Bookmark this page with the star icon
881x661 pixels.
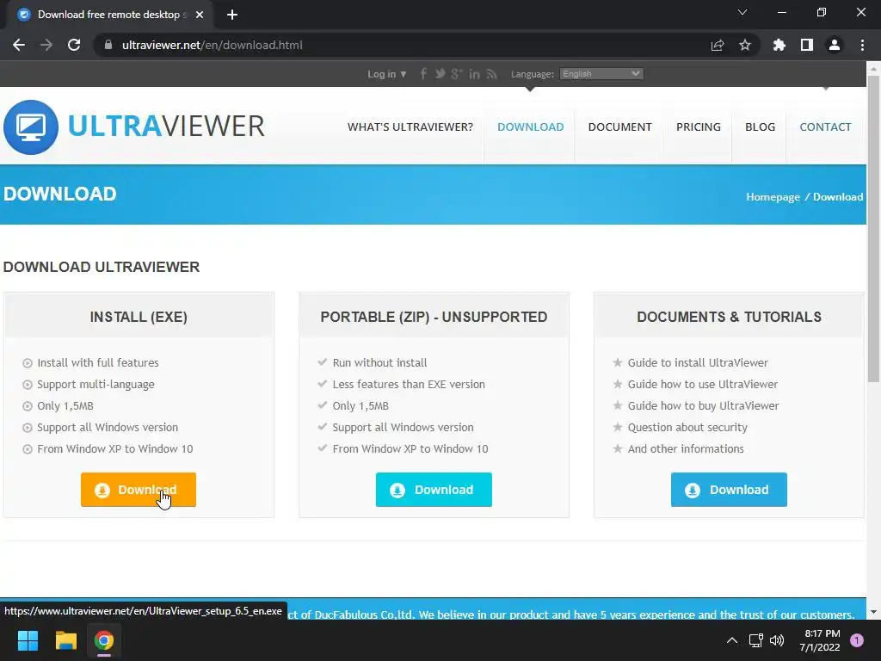point(745,45)
